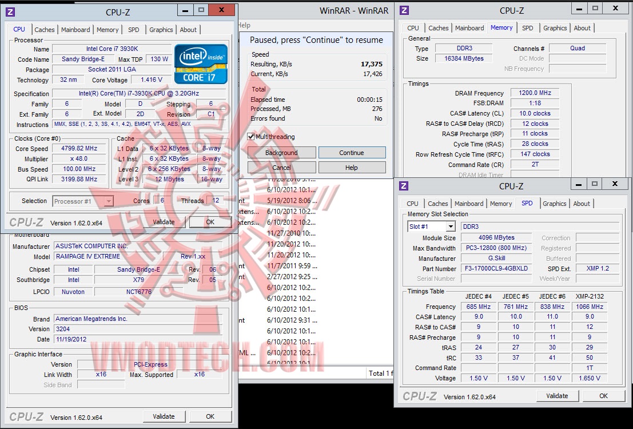Select Caches tab in the SPD CPU-Z window

(438, 204)
